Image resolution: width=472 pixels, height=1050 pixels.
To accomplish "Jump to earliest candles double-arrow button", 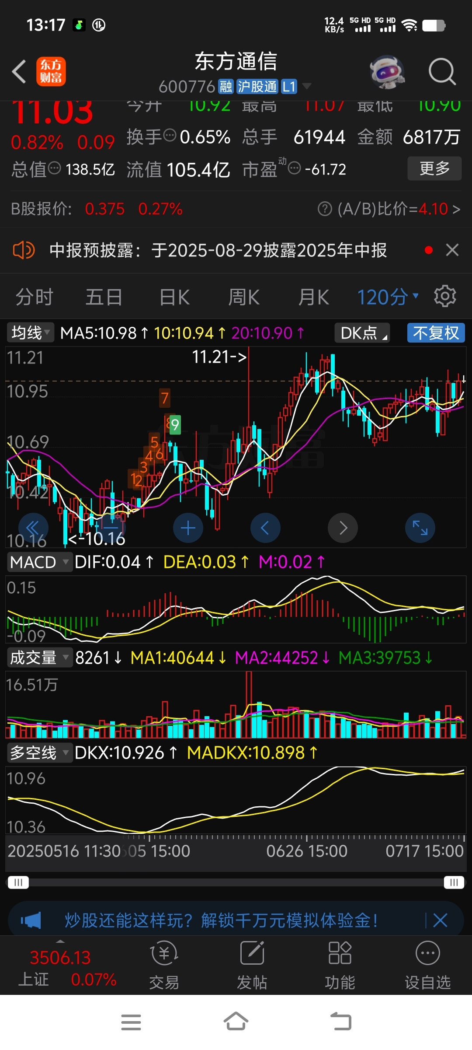I will coord(33,528).
